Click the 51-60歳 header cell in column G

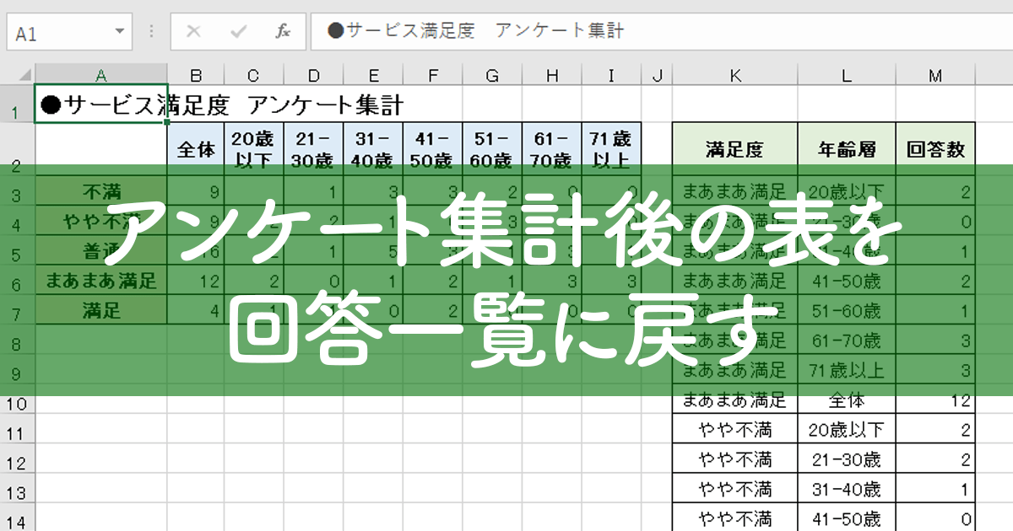pyautogui.click(x=492, y=149)
